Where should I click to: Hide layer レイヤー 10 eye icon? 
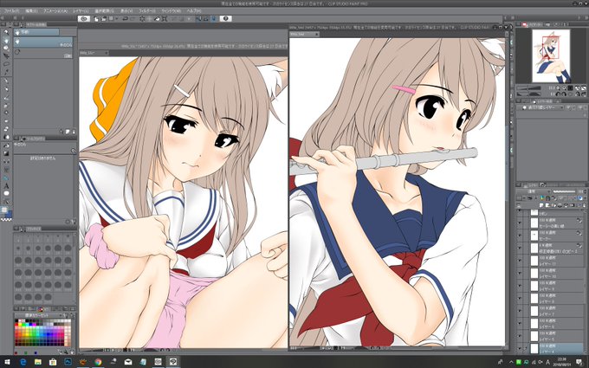(520, 274)
